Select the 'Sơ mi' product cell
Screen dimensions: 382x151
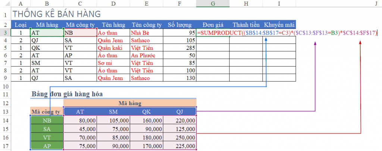(x=113, y=63)
